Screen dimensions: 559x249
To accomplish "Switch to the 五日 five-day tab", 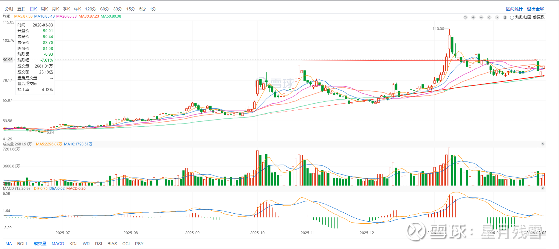I will 21,9.
